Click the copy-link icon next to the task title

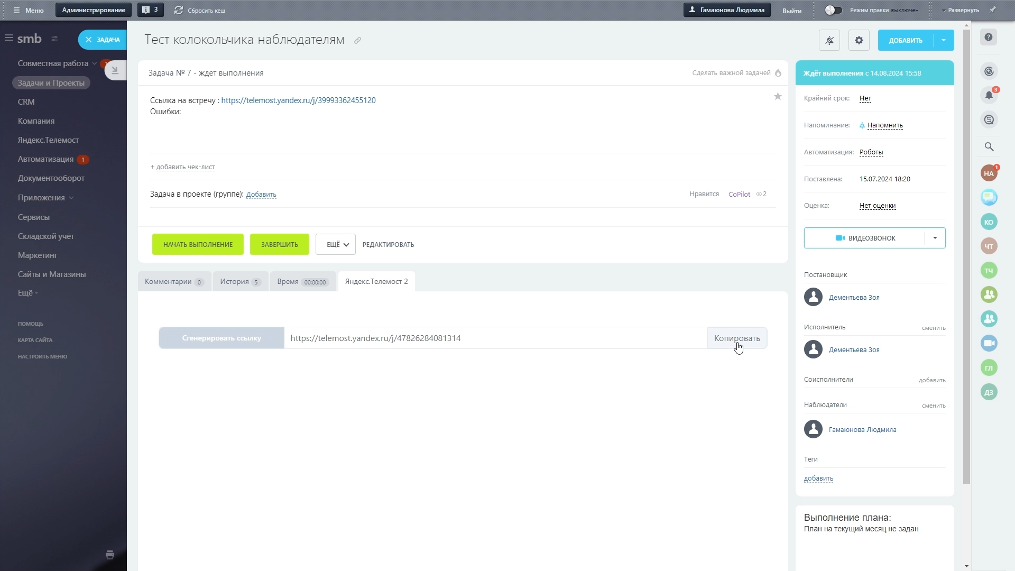(x=357, y=41)
